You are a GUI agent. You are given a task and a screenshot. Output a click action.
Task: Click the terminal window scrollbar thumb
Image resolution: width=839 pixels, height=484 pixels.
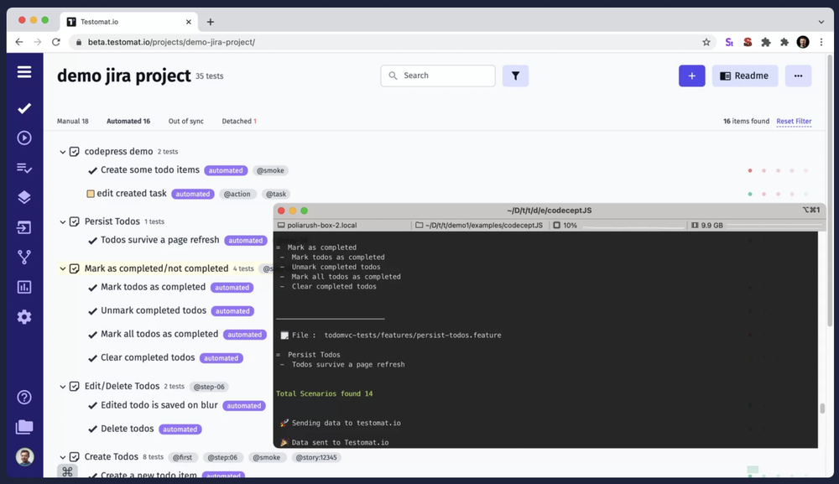[x=822, y=409]
